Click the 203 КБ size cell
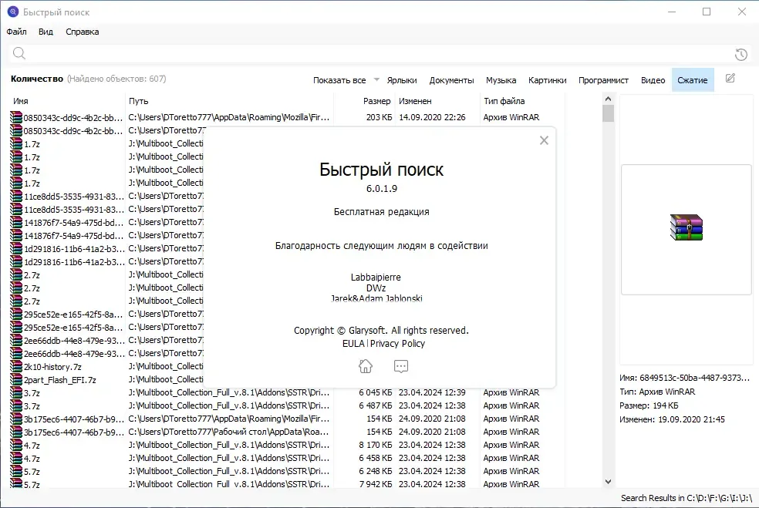The width and height of the screenshot is (759, 508). 379,117
